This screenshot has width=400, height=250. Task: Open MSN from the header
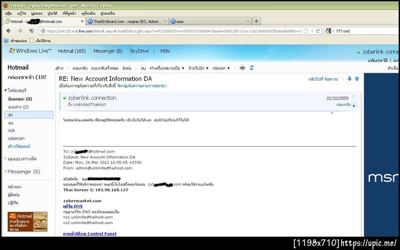(165, 51)
